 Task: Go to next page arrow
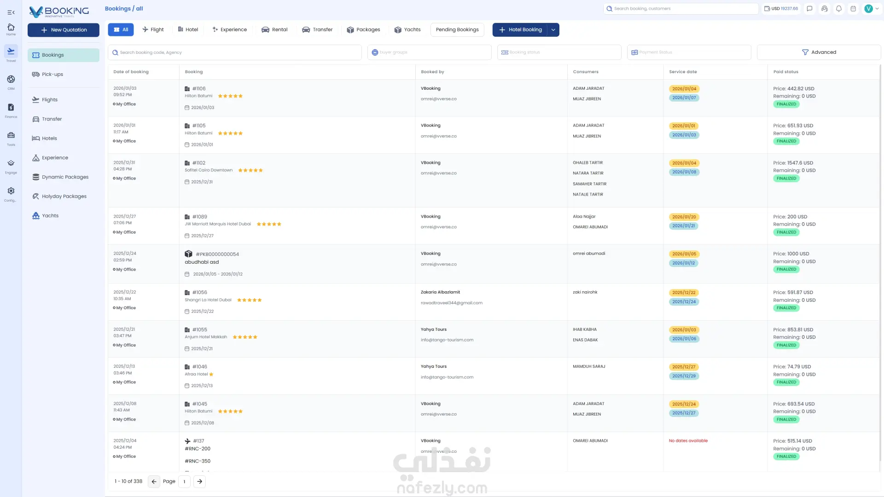(x=199, y=481)
